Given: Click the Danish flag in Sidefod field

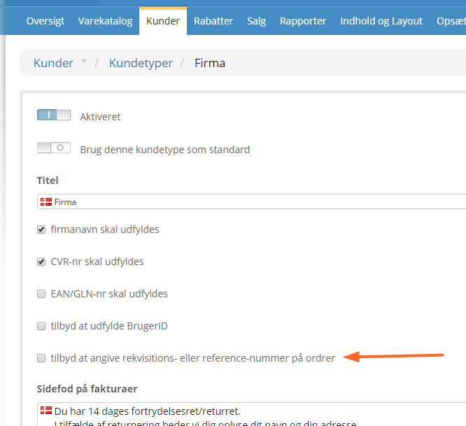Looking at the screenshot, I should (46, 411).
